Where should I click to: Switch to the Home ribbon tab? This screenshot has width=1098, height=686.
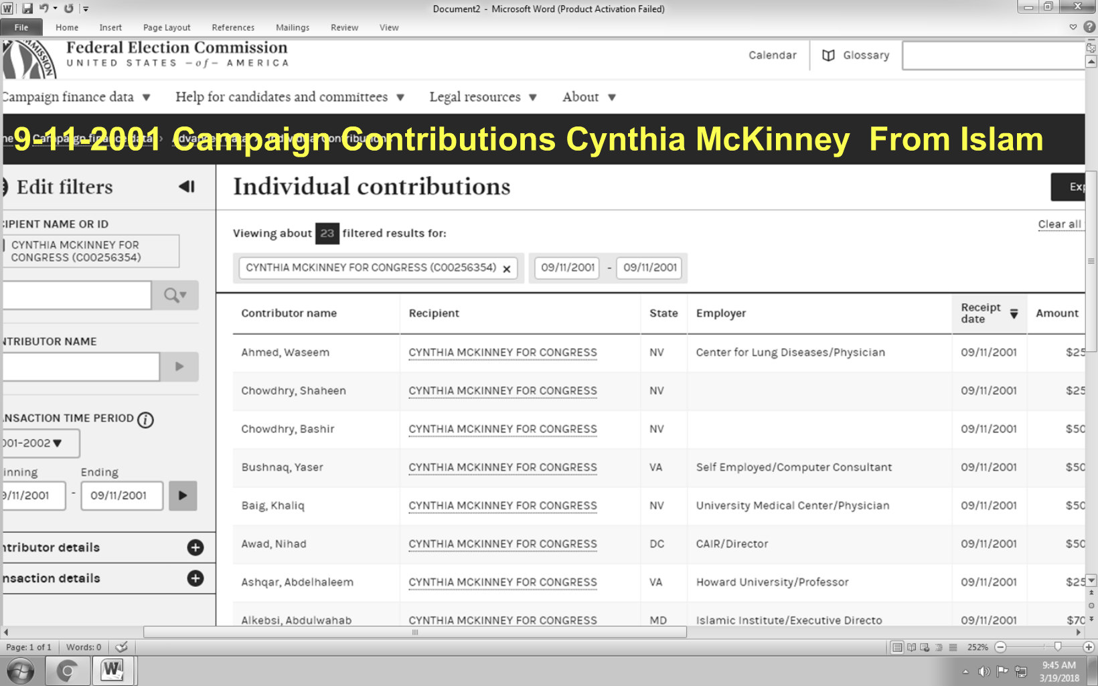(67, 27)
